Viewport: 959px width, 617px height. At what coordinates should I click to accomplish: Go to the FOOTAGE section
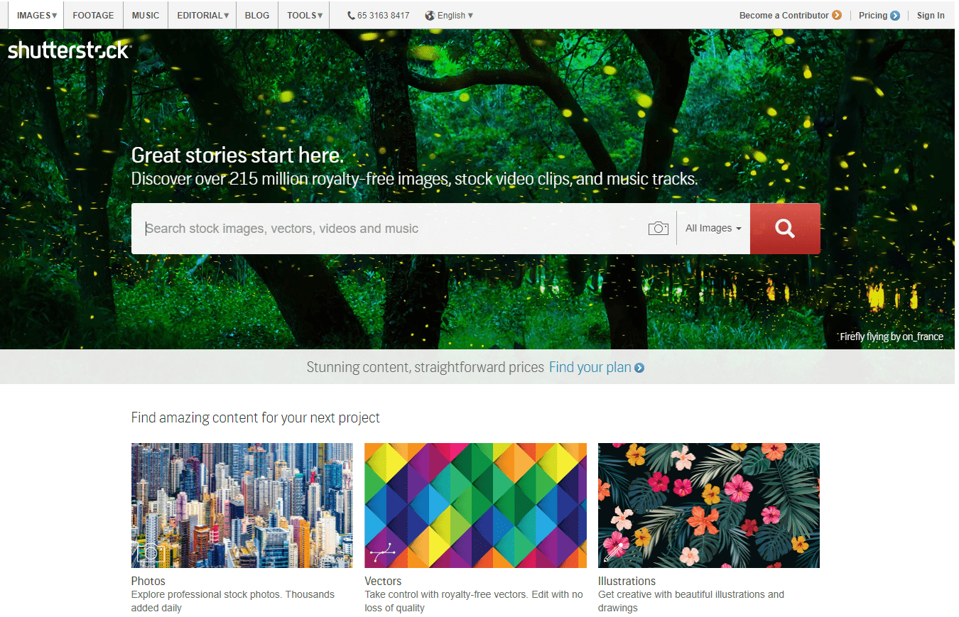(x=93, y=15)
